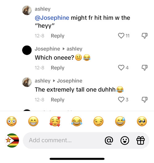Open the emoji picker in comment box
This screenshot has width=154, height=163.
point(125,140)
